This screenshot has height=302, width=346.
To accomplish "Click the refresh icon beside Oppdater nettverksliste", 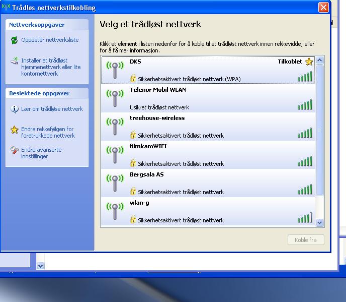I will [x=15, y=40].
